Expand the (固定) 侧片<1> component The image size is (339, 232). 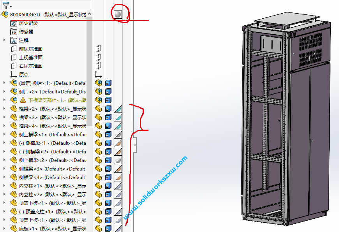tap(4, 83)
